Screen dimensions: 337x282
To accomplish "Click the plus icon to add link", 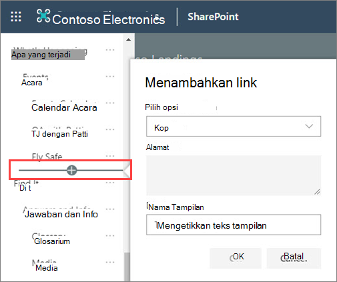I will click(71, 170).
